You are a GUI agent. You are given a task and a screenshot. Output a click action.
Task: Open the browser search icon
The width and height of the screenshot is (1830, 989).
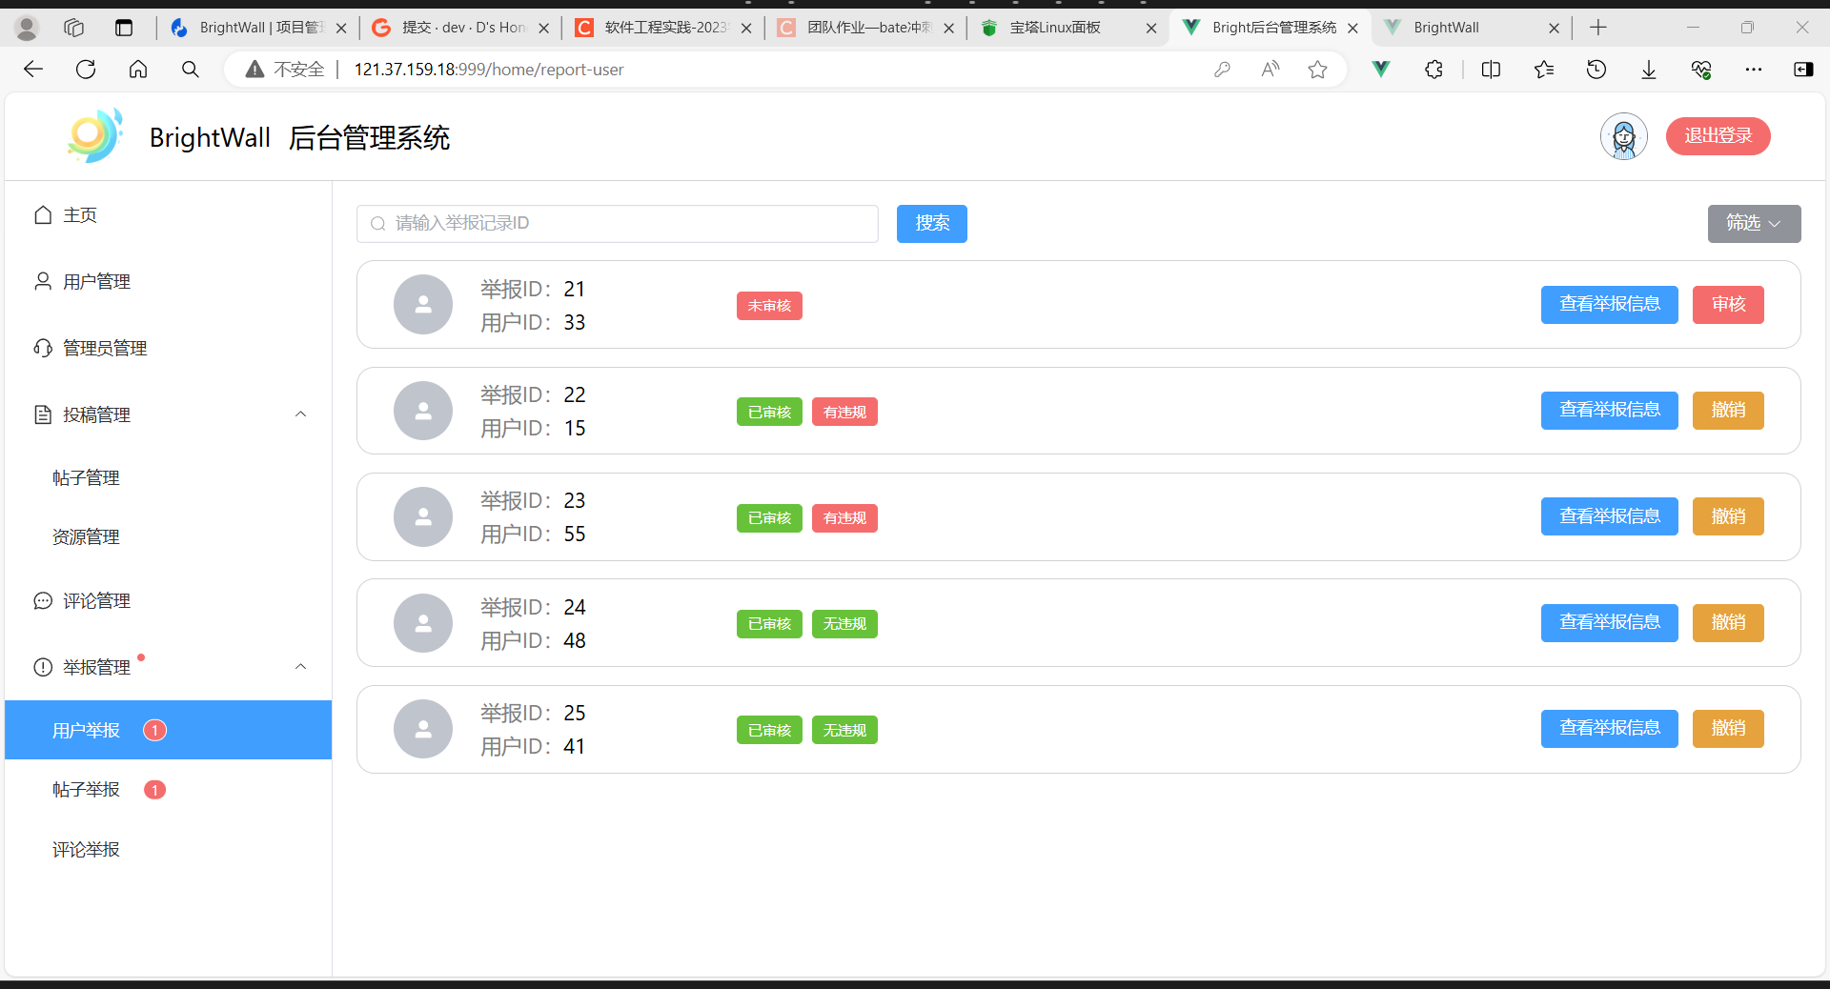click(x=191, y=69)
